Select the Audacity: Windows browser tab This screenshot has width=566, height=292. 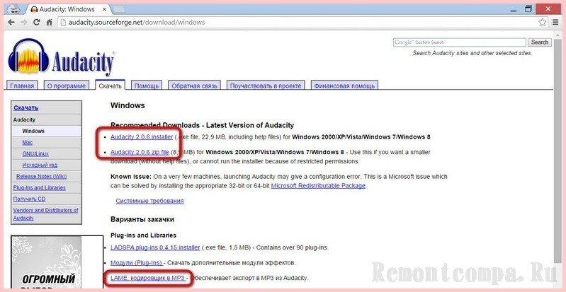click(67, 9)
